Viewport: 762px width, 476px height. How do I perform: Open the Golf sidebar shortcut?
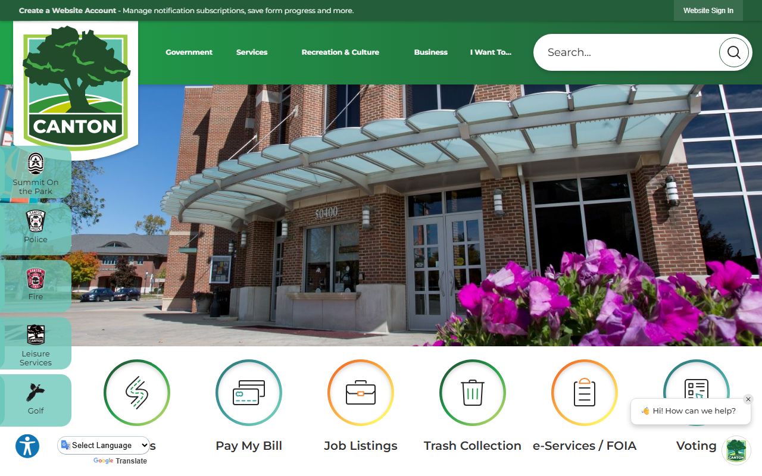(36, 399)
